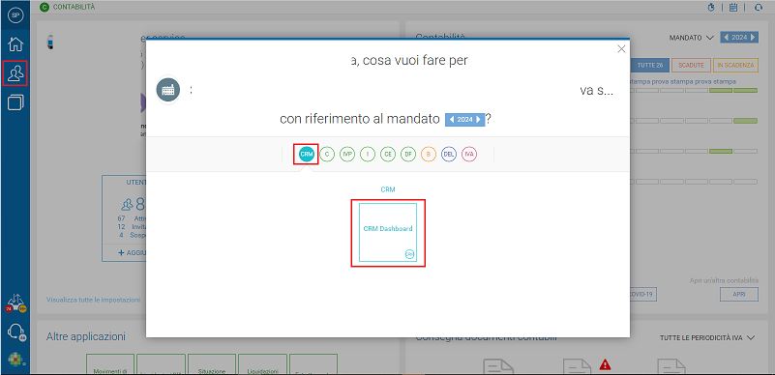
Task: Click the headset icon in top bar
Action: (759, 8)
